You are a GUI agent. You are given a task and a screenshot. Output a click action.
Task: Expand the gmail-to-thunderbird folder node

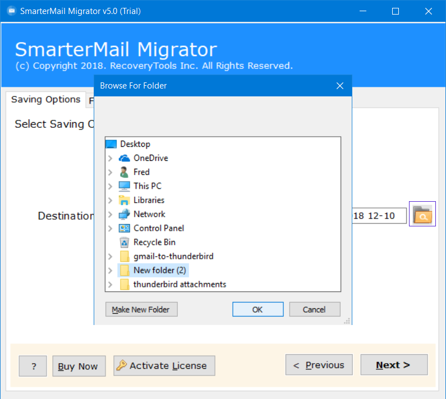[111, 257]
